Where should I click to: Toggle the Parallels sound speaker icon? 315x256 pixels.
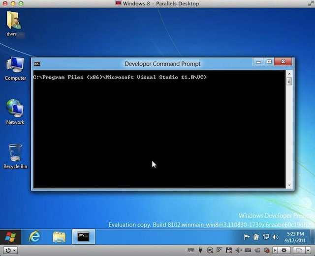coord(238,250)
